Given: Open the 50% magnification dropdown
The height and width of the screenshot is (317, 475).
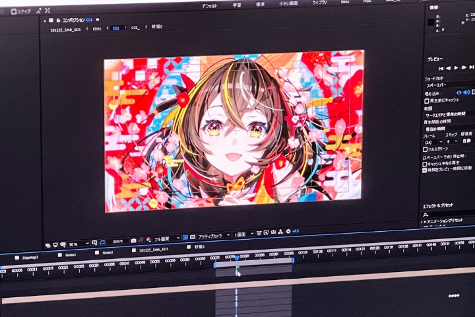Looking at the screenshot, I should tap(79, 244).
